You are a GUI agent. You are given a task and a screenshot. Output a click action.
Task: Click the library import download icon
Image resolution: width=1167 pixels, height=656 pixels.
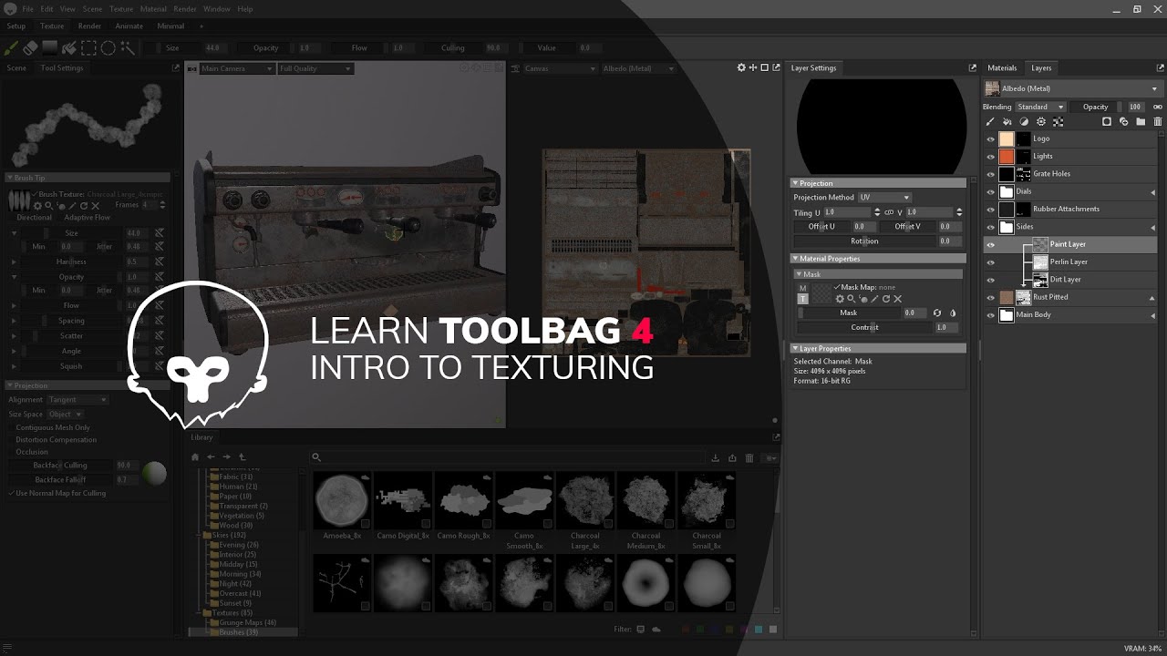[716, 457]
